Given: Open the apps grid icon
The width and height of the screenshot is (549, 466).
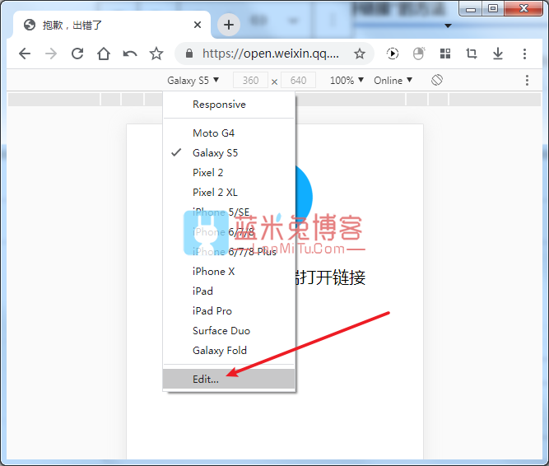Looking at the screenshot, I should click(445, 54).
